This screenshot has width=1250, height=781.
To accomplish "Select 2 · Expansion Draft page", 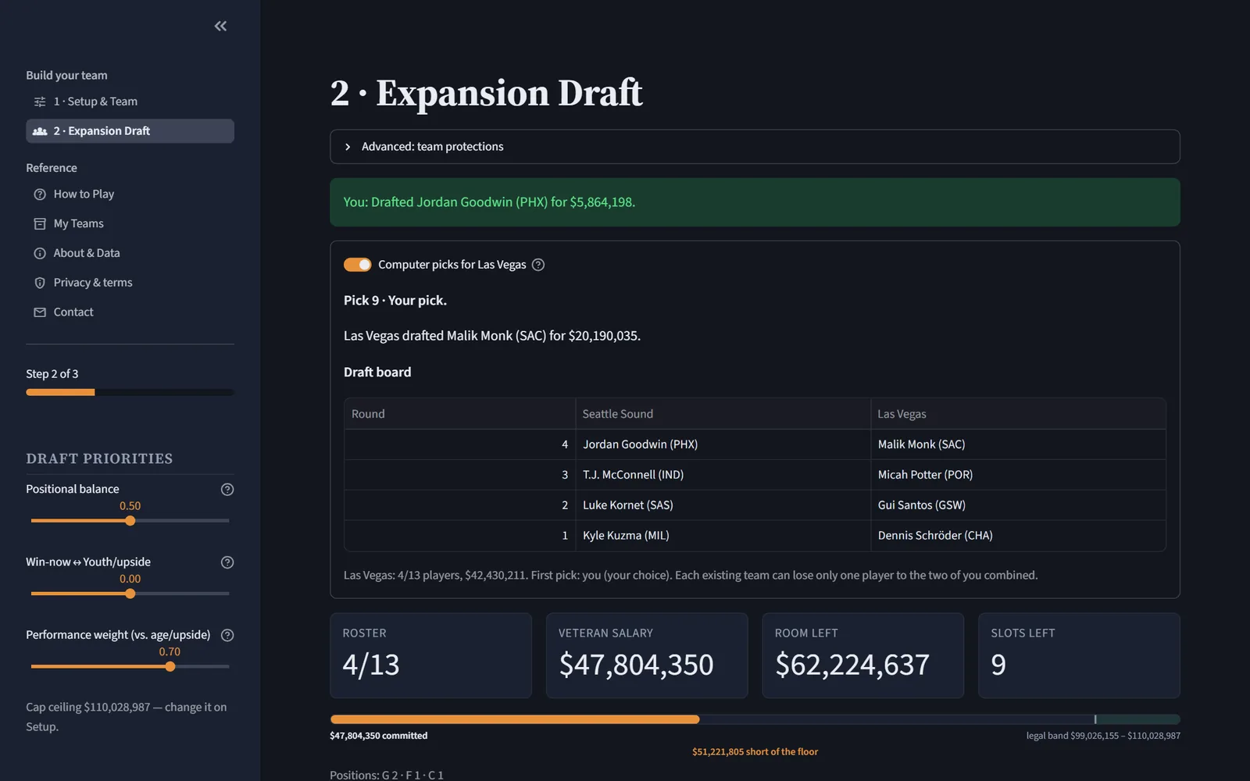I will 130,131.
